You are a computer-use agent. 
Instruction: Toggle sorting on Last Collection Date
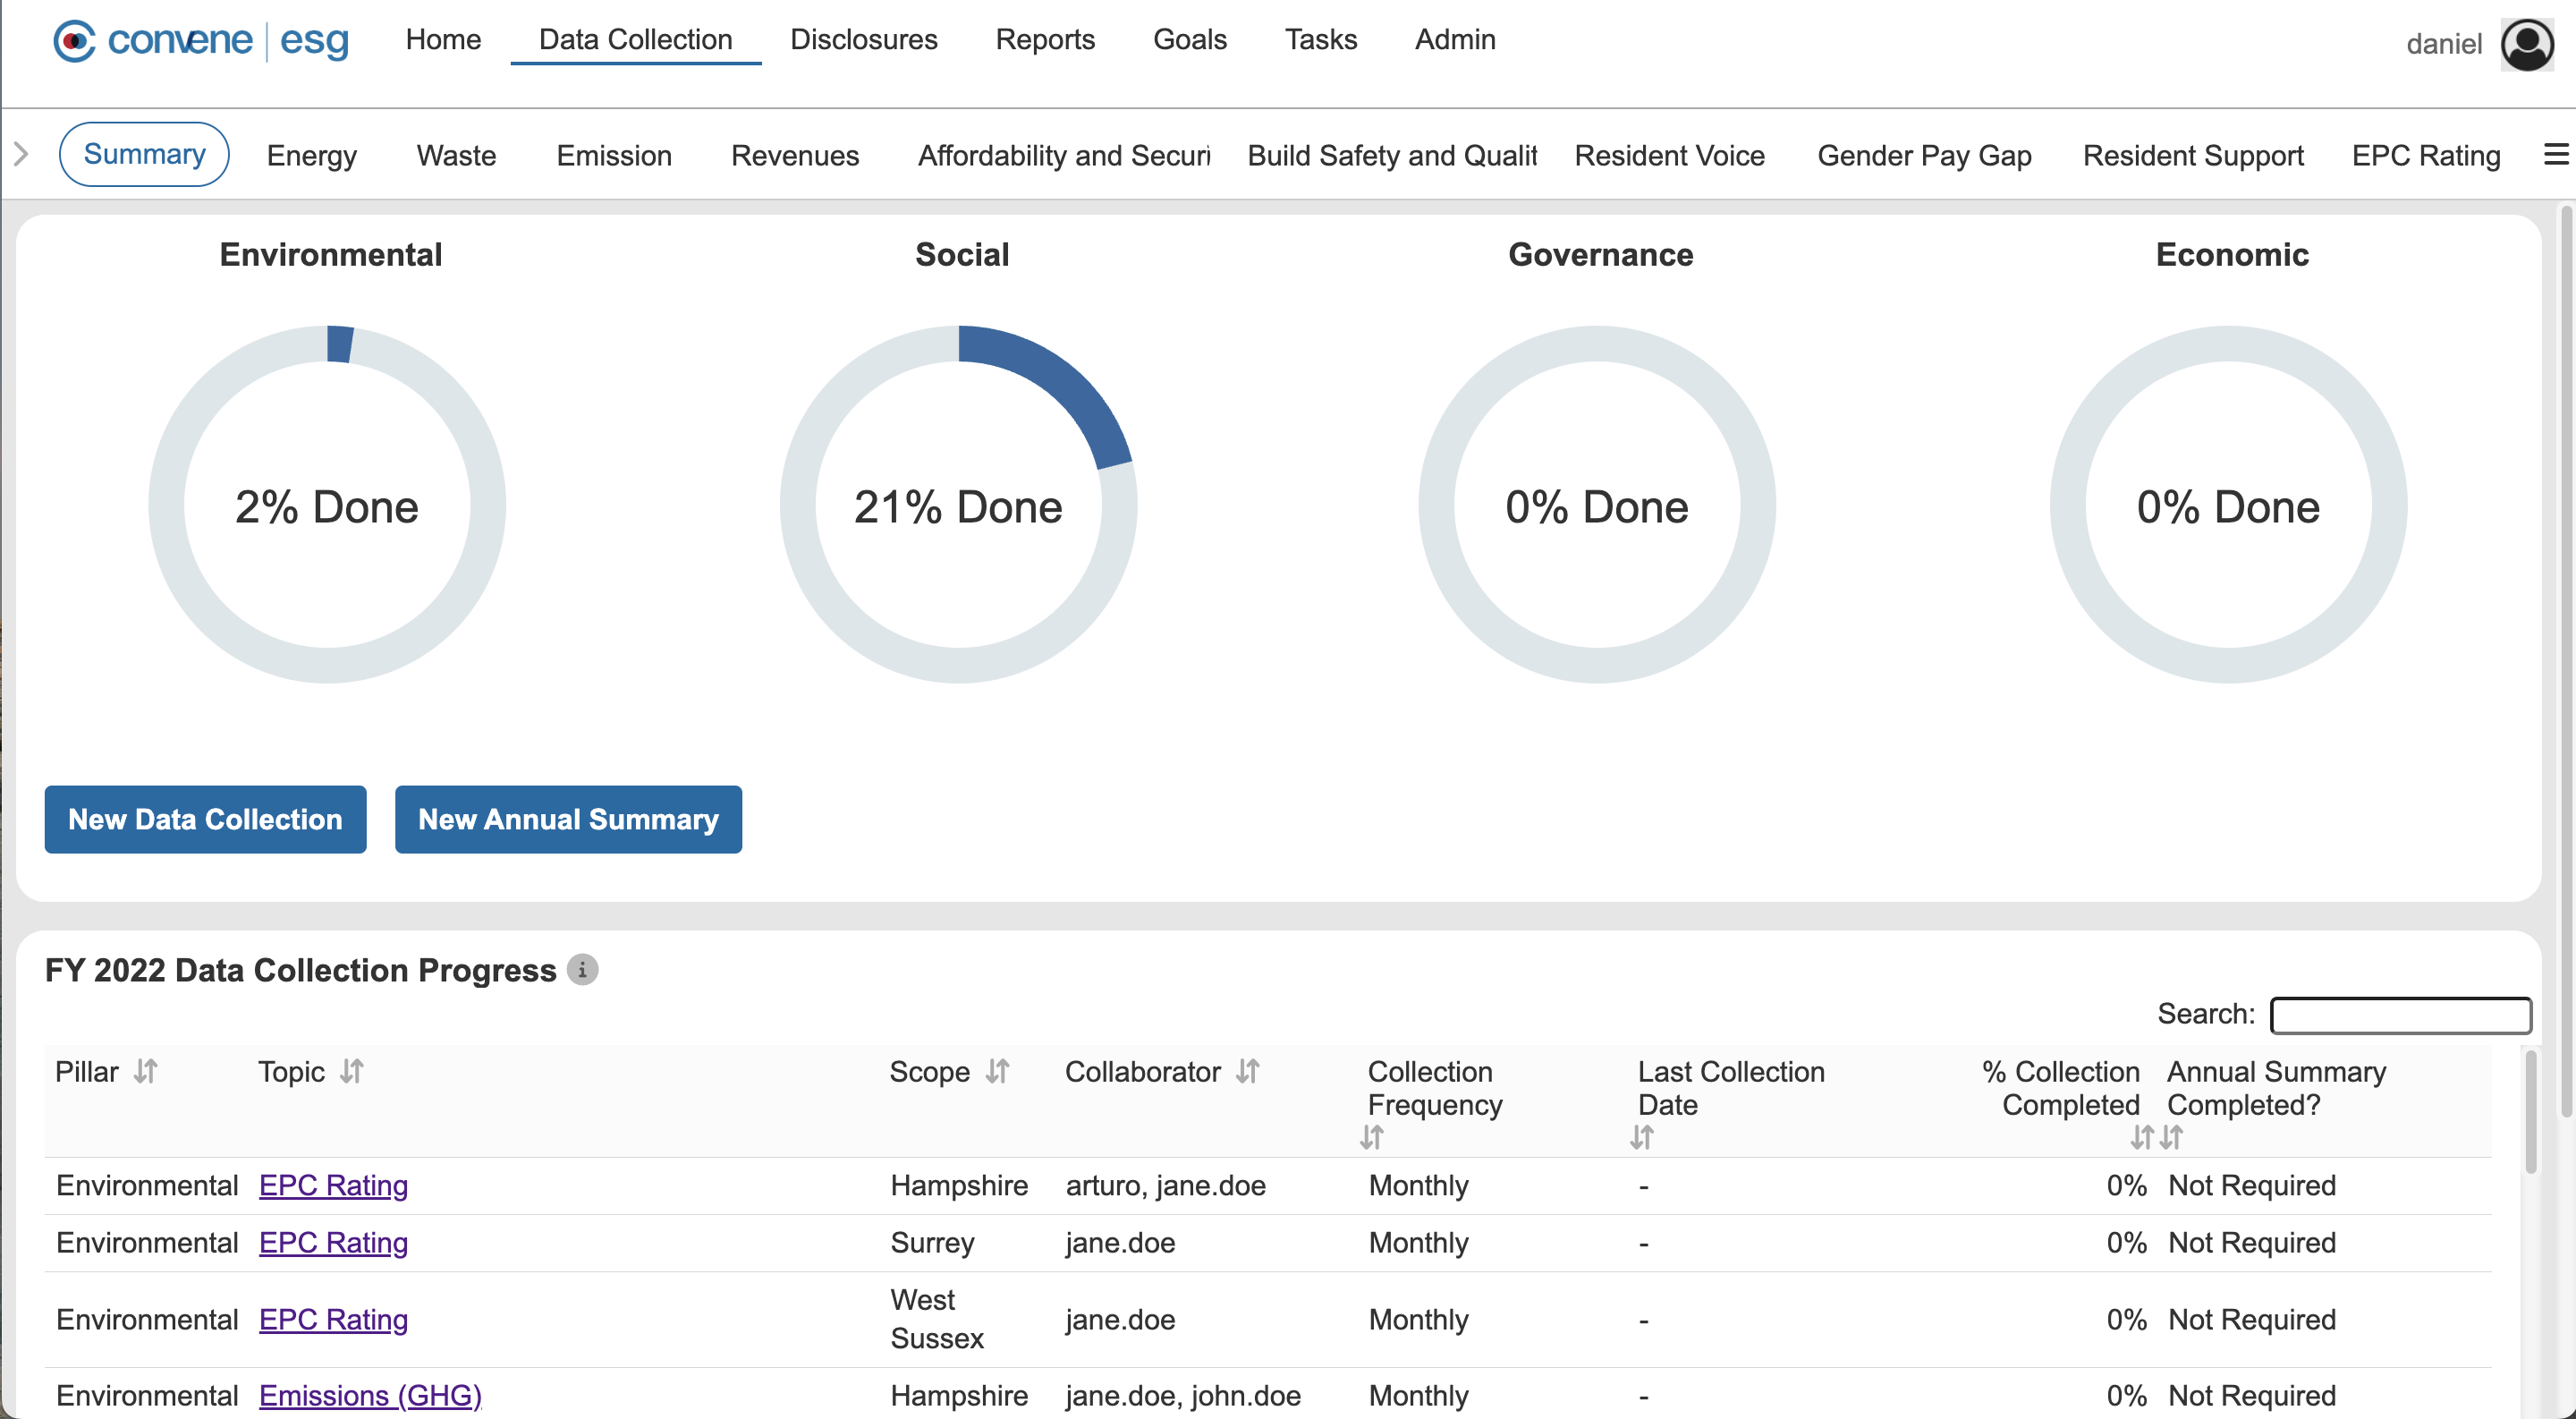[x=1642, y=1137]
